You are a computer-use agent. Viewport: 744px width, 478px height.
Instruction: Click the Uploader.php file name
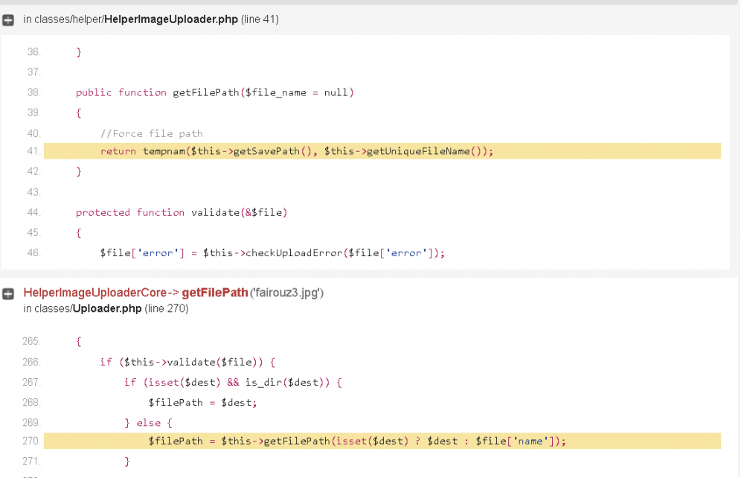[x=107, y=308]
